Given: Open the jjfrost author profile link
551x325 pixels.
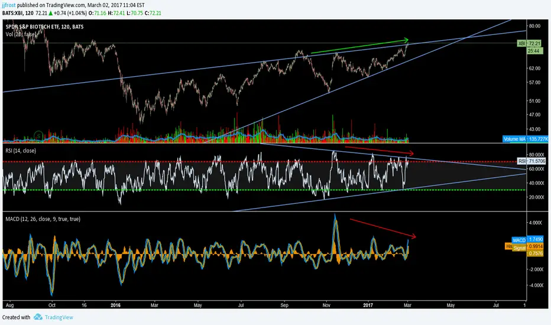Looking at the screenshot, I should click(x=9, y=5).
